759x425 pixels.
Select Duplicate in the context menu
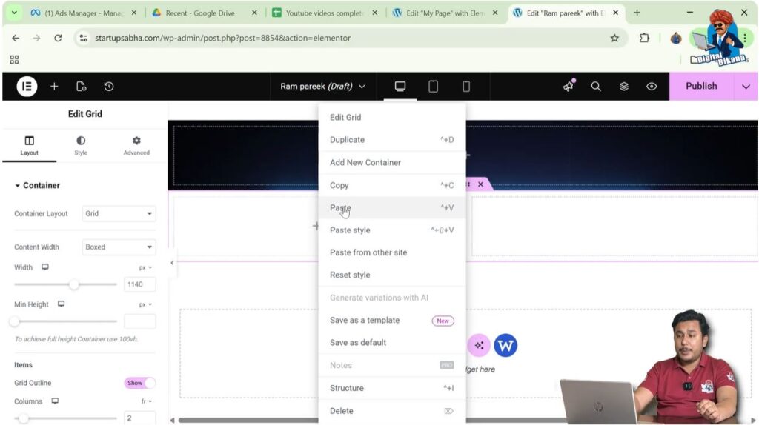click(x=347, y=140)
